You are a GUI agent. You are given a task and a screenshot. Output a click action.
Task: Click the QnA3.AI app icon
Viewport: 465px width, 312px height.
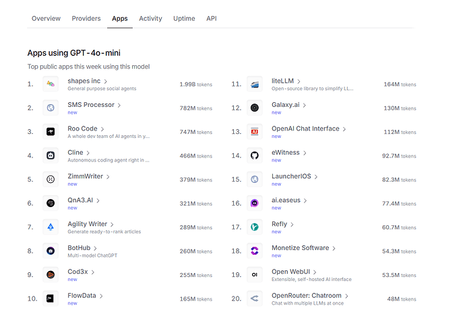tap(51, 203)
